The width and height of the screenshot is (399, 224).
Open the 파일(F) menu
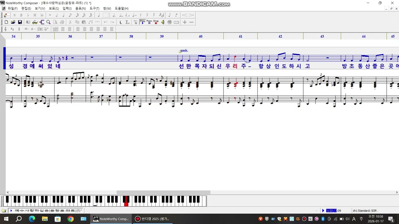pos(12,8)
